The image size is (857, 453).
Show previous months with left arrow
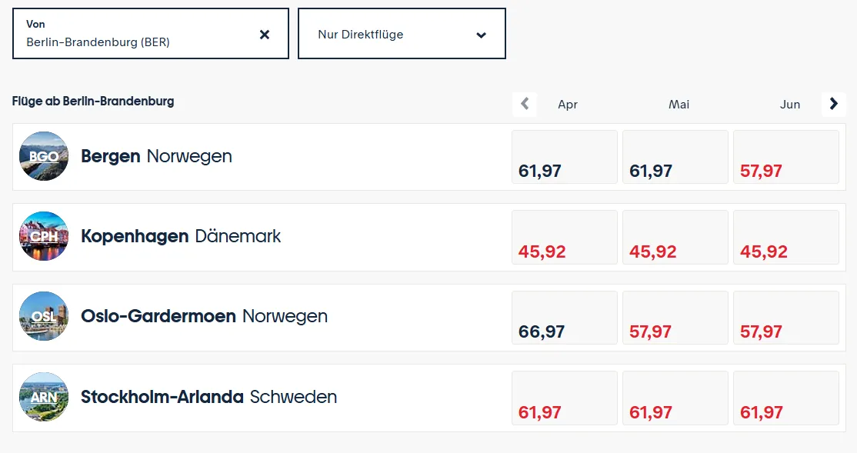coord(525,104)
